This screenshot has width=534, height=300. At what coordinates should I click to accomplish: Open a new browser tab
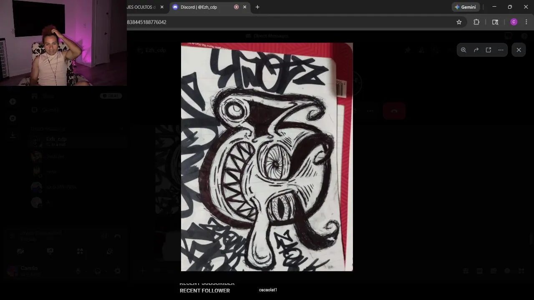pyautogui.click(x=257, y=7)
